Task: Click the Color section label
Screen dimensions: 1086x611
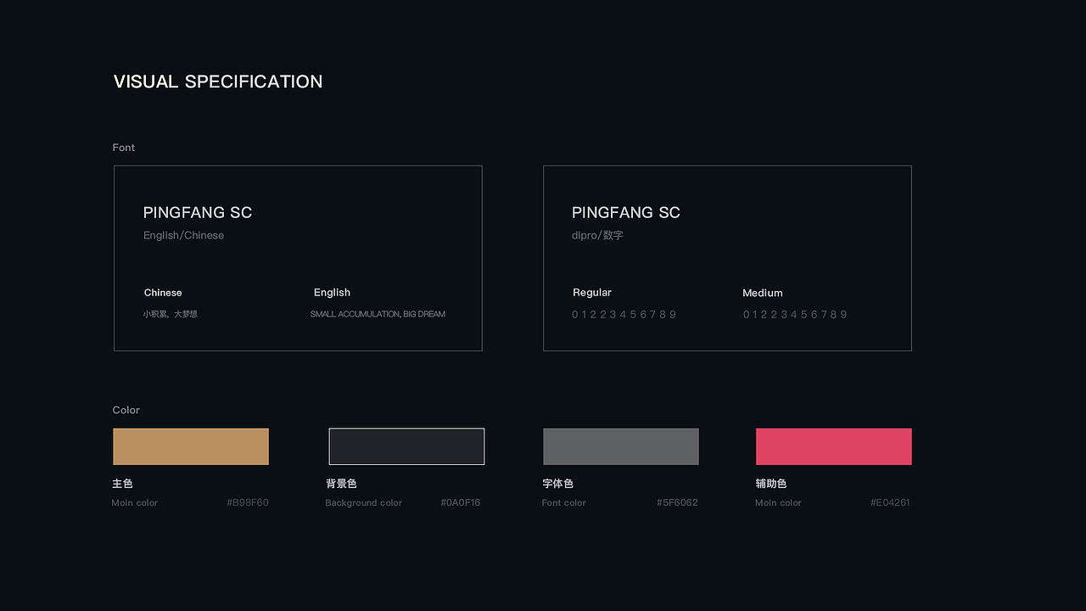Action: pos(126,410)
